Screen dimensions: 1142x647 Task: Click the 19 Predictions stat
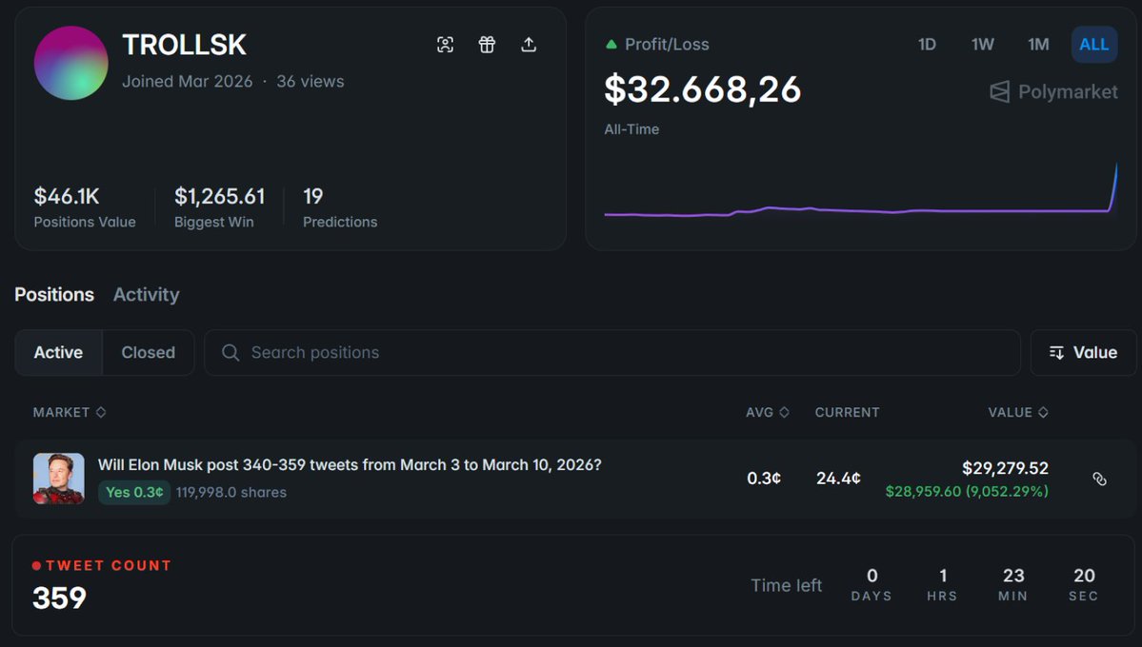(339, 207)
